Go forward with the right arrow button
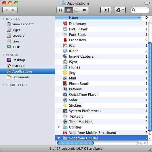Screen dimensions: 152x152 [13, 10]
